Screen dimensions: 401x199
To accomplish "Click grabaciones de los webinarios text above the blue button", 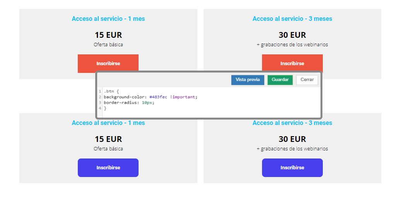I will 294,149.
